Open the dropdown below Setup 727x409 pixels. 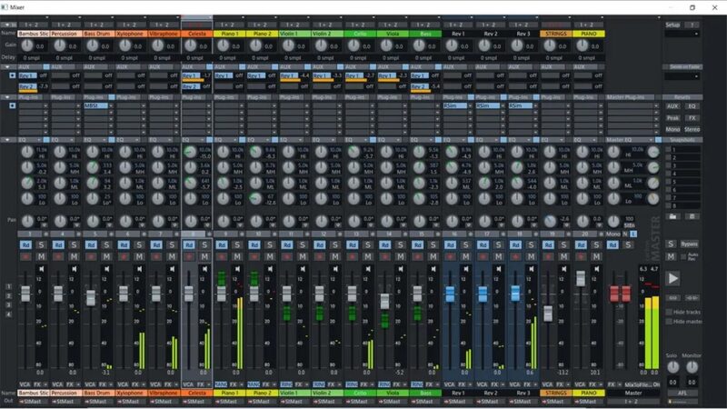point(682,34)
